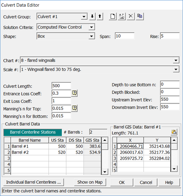Add a new culvert group icon
This screenshot has width=183, height=196.
tap(112, 16)
